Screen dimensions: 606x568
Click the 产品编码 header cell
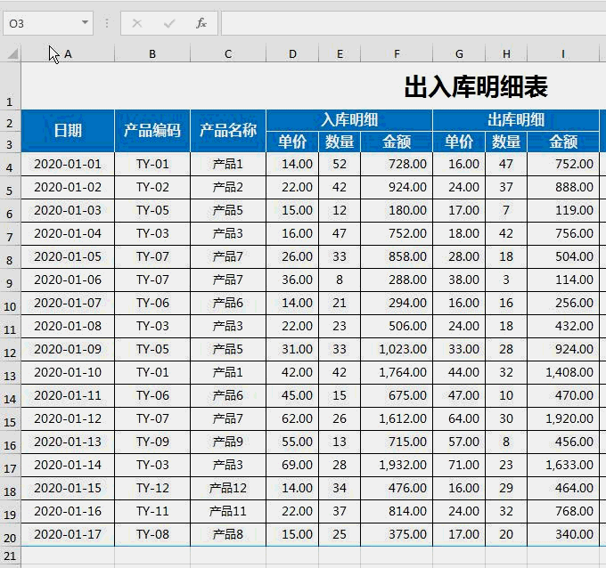click(152, 131)
